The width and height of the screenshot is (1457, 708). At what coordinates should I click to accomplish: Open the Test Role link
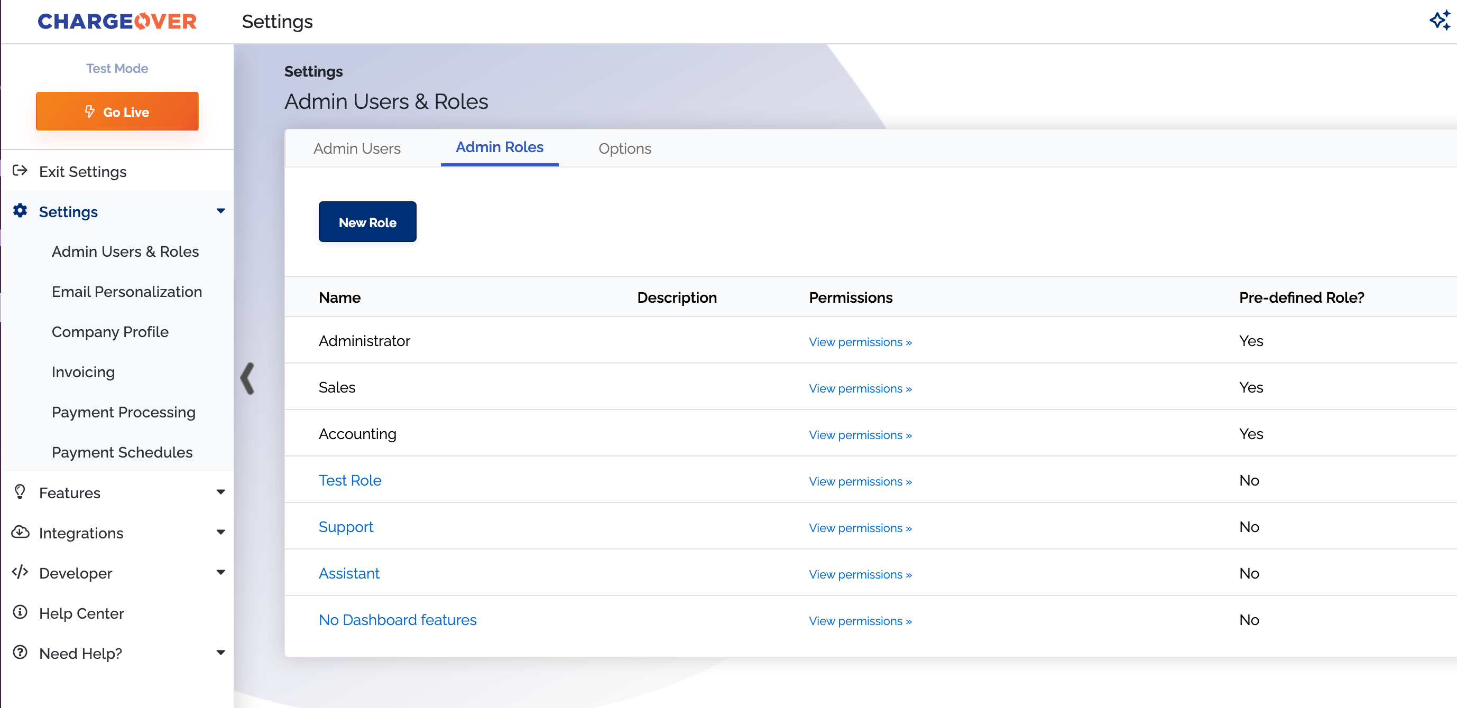click(x=350, y=480)
